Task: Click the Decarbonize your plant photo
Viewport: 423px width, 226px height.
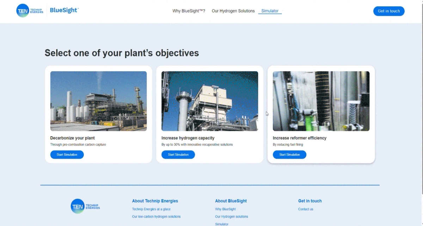Action: [98, 101]
